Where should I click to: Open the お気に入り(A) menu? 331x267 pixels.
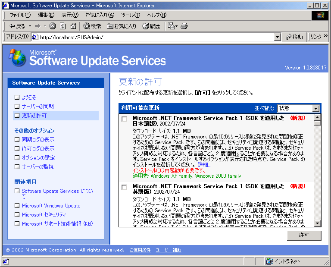coord(100,15)
